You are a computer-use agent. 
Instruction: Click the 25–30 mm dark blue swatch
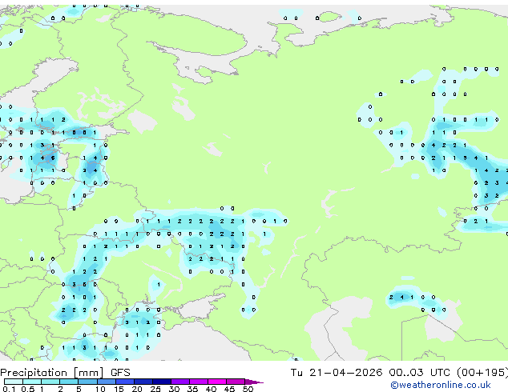click(162, 382)
